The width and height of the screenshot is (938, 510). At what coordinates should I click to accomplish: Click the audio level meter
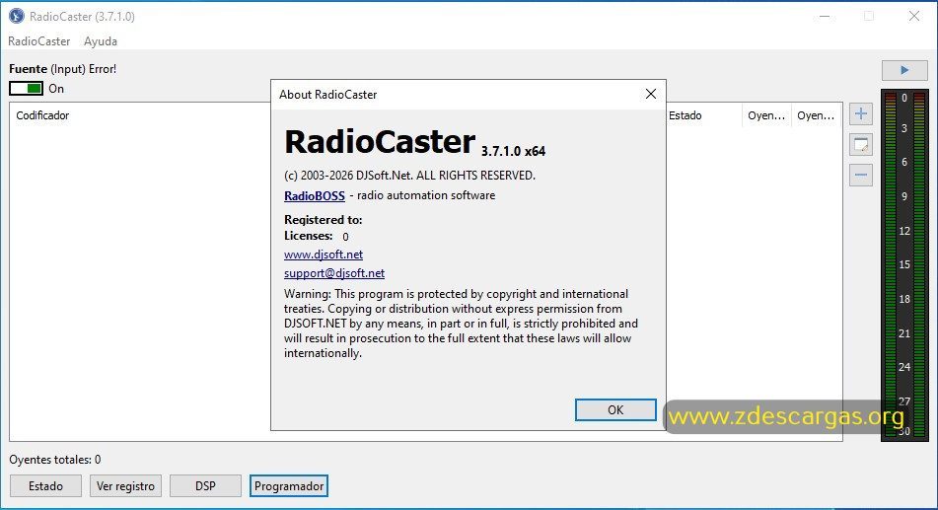904,265
